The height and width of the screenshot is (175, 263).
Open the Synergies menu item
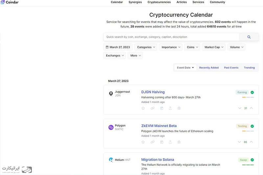point(135,2)
